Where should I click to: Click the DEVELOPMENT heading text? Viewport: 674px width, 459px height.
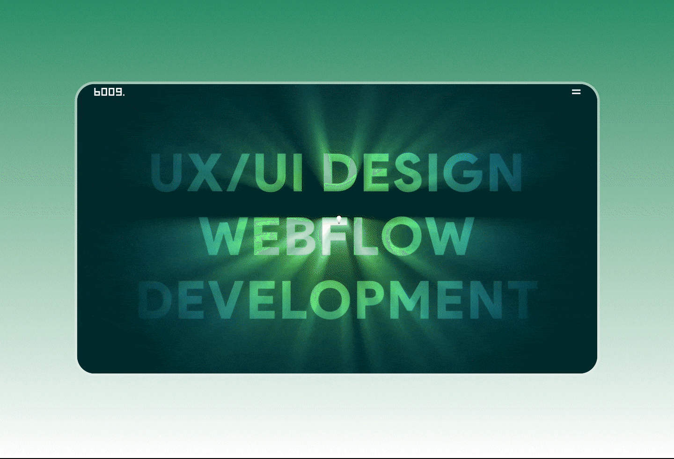(338, 300)
